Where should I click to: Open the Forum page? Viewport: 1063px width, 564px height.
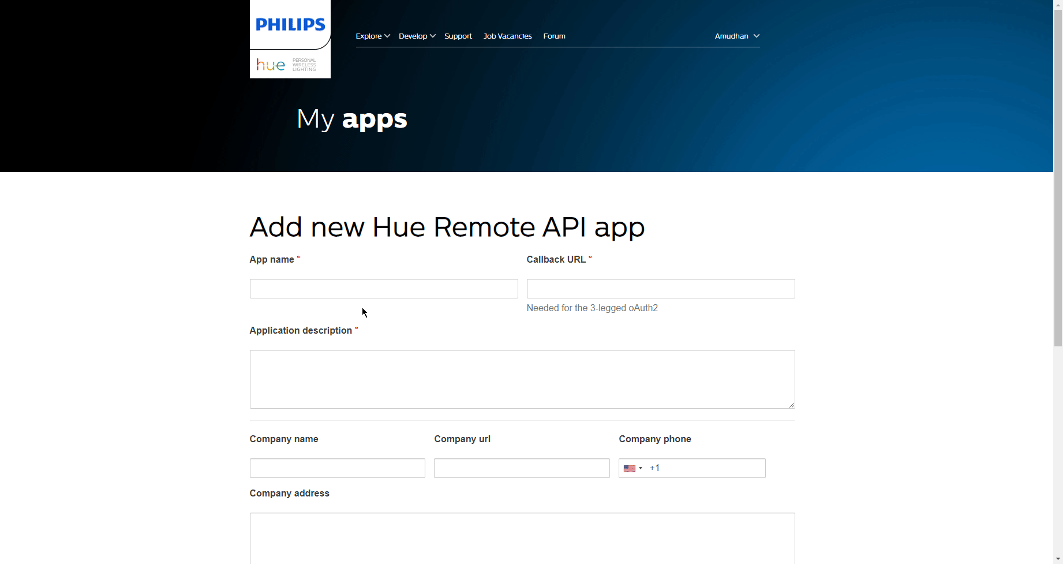pyautogui.click(x=553, y=36)
